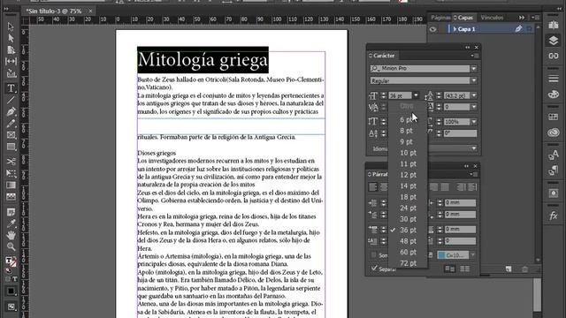Open the Regular font style dropdown
566x318 pixels.
tap(474, 80)
